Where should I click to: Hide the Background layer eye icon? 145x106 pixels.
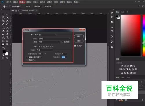[x=117, y=100]
